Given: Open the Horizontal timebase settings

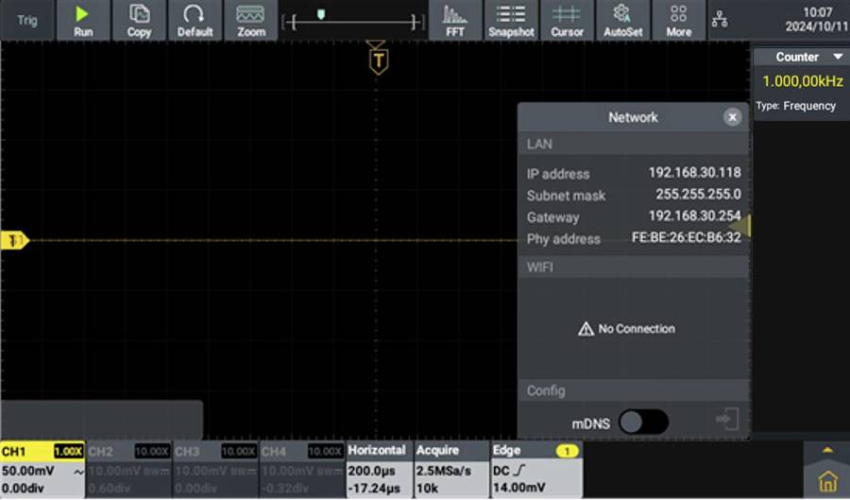Looking at the screenshot, I should point(379,469).
